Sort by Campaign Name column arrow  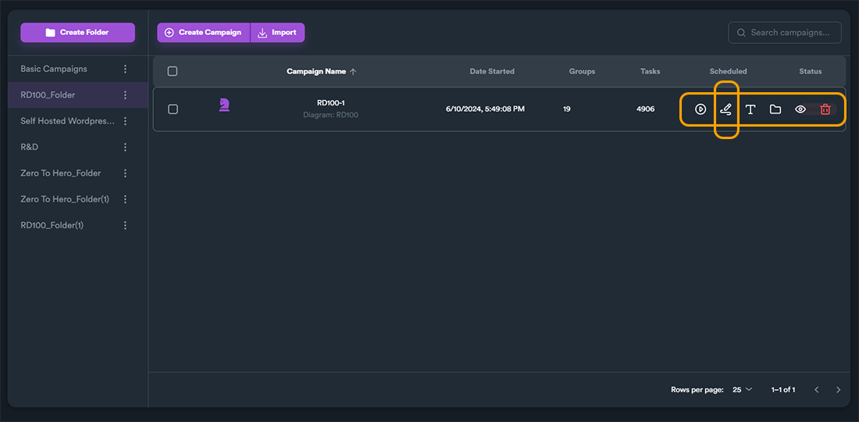(x=353, y=71)
